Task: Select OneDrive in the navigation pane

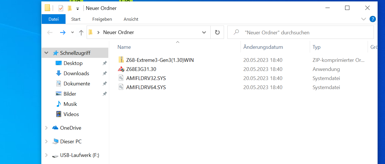Action: (x=70, y=128)
